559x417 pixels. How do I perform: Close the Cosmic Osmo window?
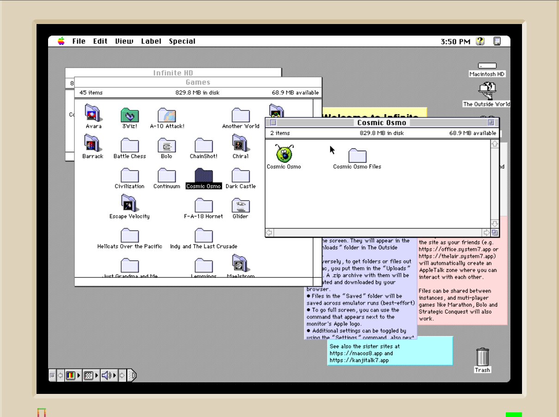click(x=273, y=123)
